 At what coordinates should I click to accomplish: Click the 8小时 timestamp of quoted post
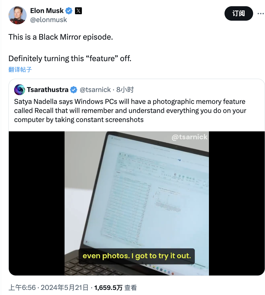(125, 90)
